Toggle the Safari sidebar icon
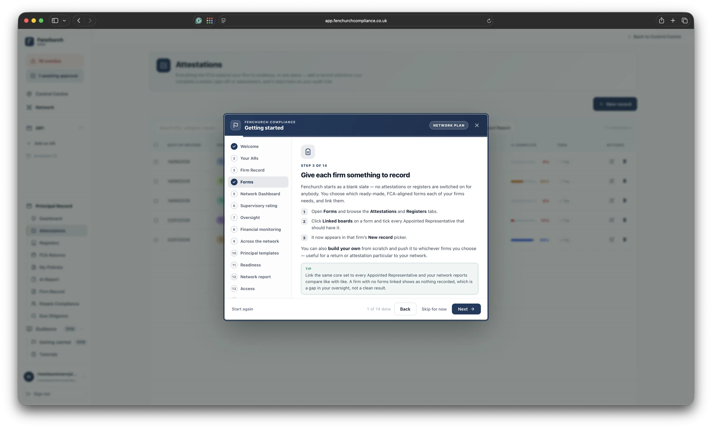Screen dimensions: 712x429 click(55, 21)
